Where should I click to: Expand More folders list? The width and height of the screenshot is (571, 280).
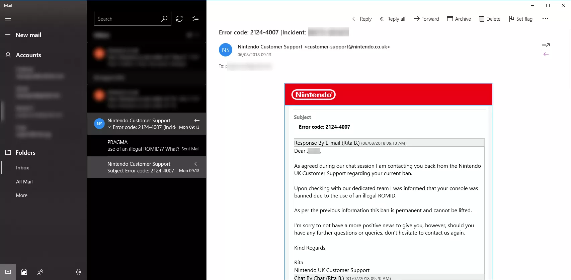(22, 195)
